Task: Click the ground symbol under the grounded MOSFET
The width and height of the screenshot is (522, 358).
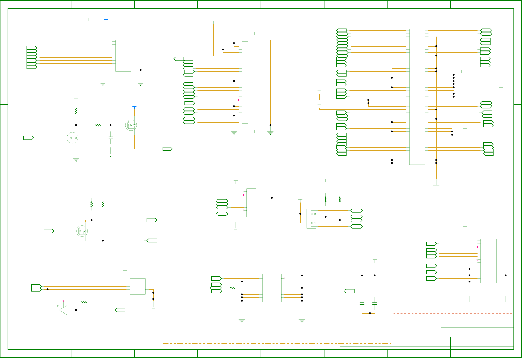Action: [76, 160]
